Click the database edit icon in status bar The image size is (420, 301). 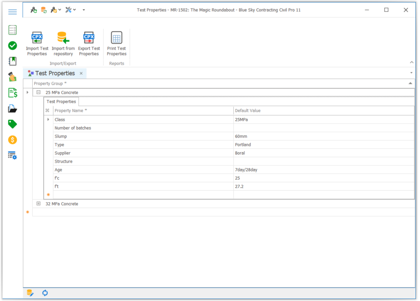(x=30, y=293)
